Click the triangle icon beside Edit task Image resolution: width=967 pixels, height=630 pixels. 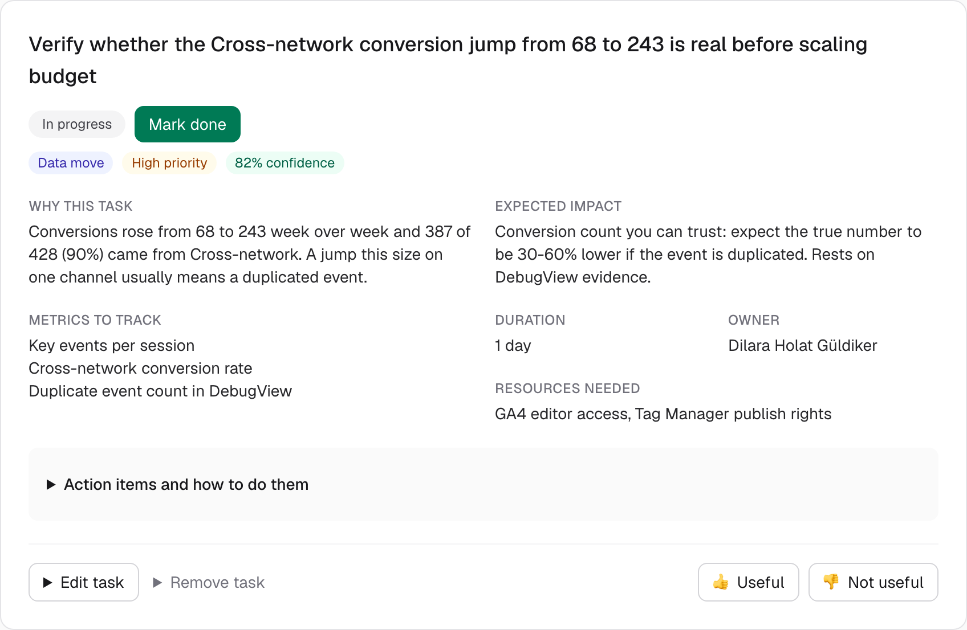click(48, 582)
